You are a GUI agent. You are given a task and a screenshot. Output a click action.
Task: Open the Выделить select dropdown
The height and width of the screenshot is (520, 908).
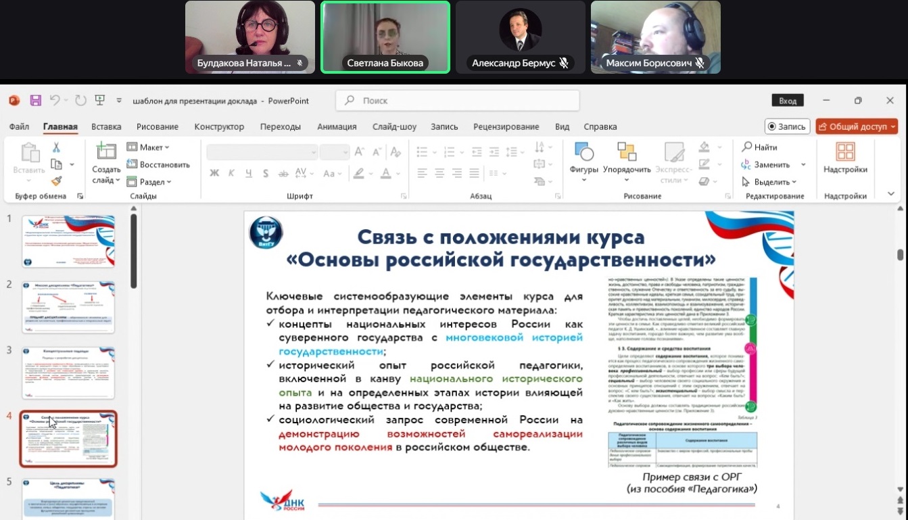[769, 182]
